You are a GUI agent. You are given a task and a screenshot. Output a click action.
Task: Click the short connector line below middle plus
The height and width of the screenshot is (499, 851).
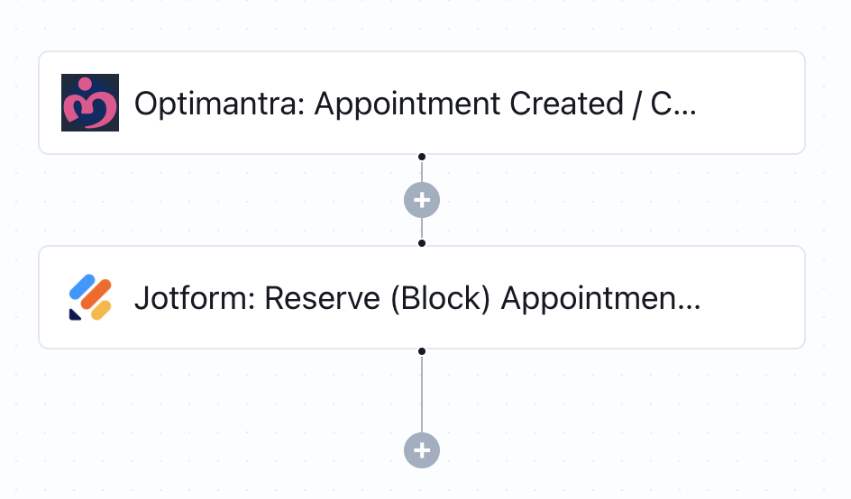pyautogui.click(x=422, y=228)
